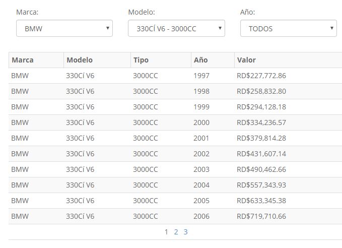Select the last row value RD$719,710.66
Screen dimensions: 342x248
(x=261, y=216)
